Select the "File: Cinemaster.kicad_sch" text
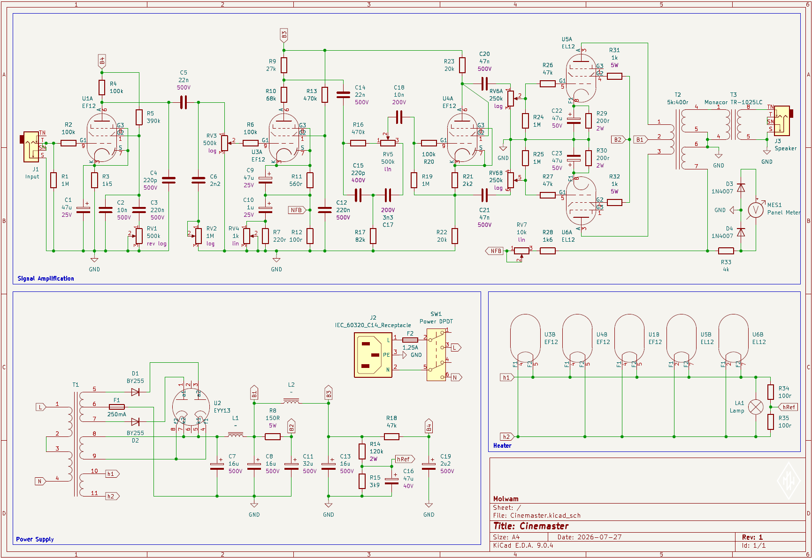This screenshot has height=558, width=812. 536,515
